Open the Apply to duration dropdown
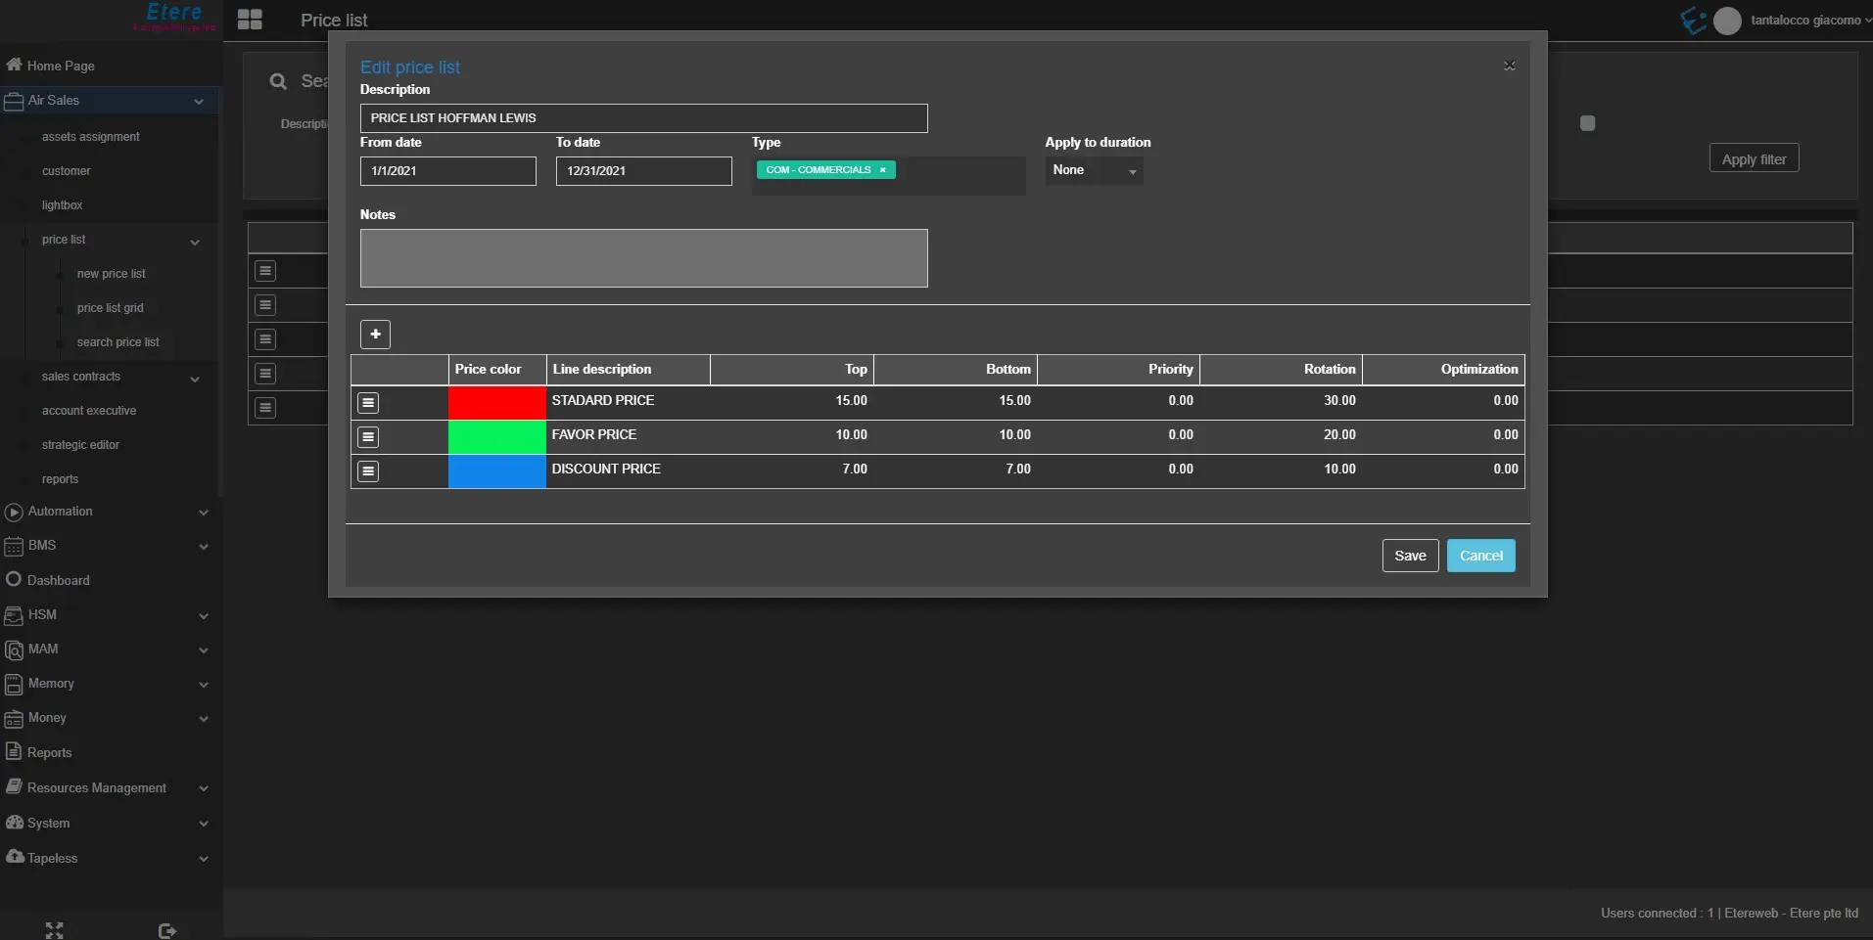Viewport: 1873px width, 940px height. point(1094,170)
